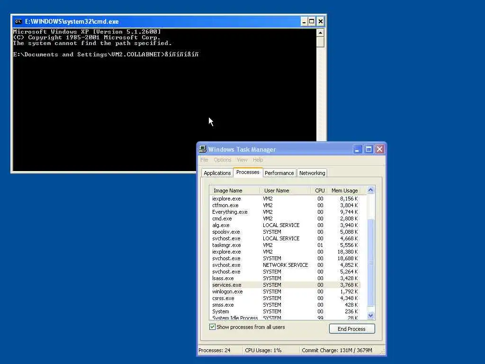
Task: Select iexplore.exe using 18,380 K
Action: [285, 252]
